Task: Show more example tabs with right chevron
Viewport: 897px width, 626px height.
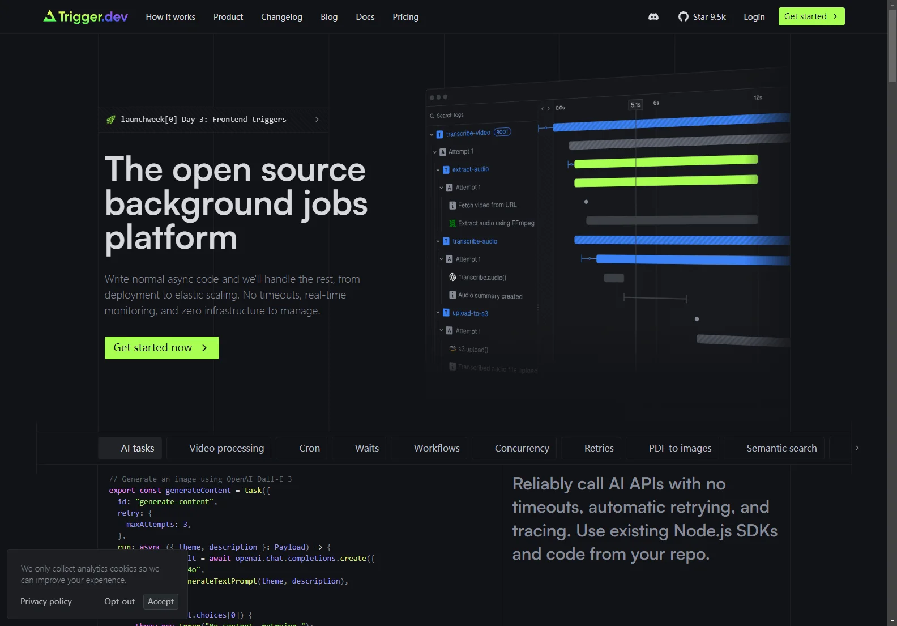Action: [x=857, y=448]
